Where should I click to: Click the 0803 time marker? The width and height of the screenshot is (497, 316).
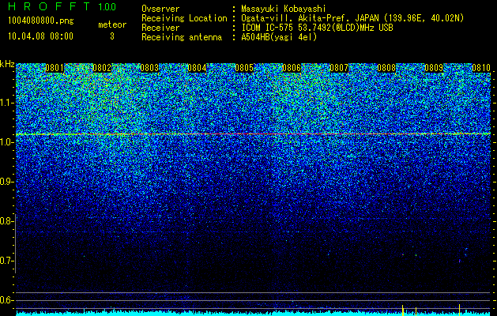149,68
